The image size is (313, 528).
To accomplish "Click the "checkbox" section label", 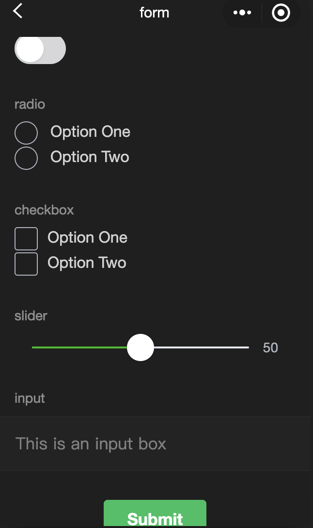I will click(x=44, y=210).
